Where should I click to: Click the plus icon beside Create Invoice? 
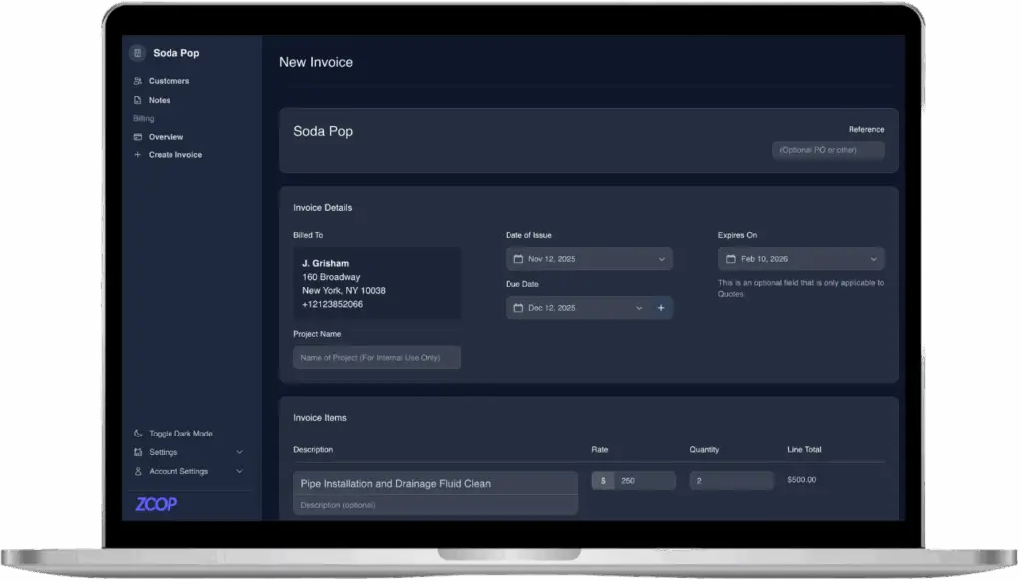click(138, 155)
